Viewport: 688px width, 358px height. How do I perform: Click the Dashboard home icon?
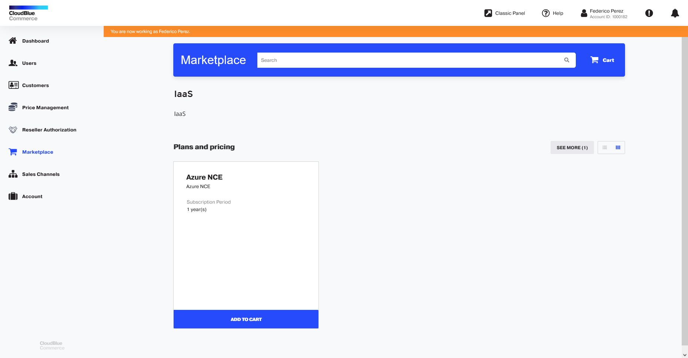click(13, 41)
